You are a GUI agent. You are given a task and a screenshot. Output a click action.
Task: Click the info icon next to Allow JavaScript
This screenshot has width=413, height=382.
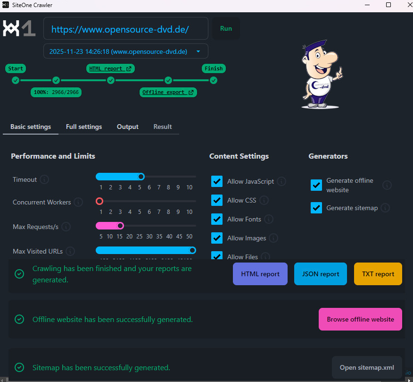coord(281,181)
